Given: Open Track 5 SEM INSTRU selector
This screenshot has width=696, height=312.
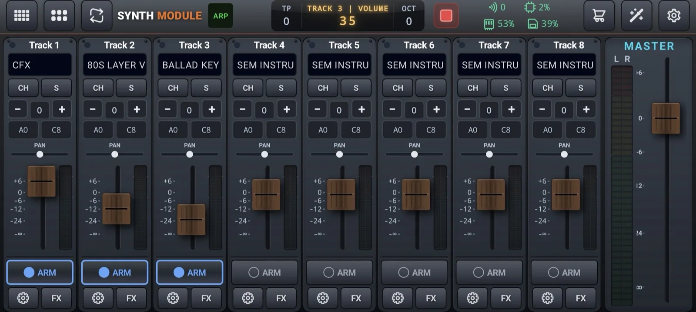Looking at the screenshot, I should click(x=339, y=65).
